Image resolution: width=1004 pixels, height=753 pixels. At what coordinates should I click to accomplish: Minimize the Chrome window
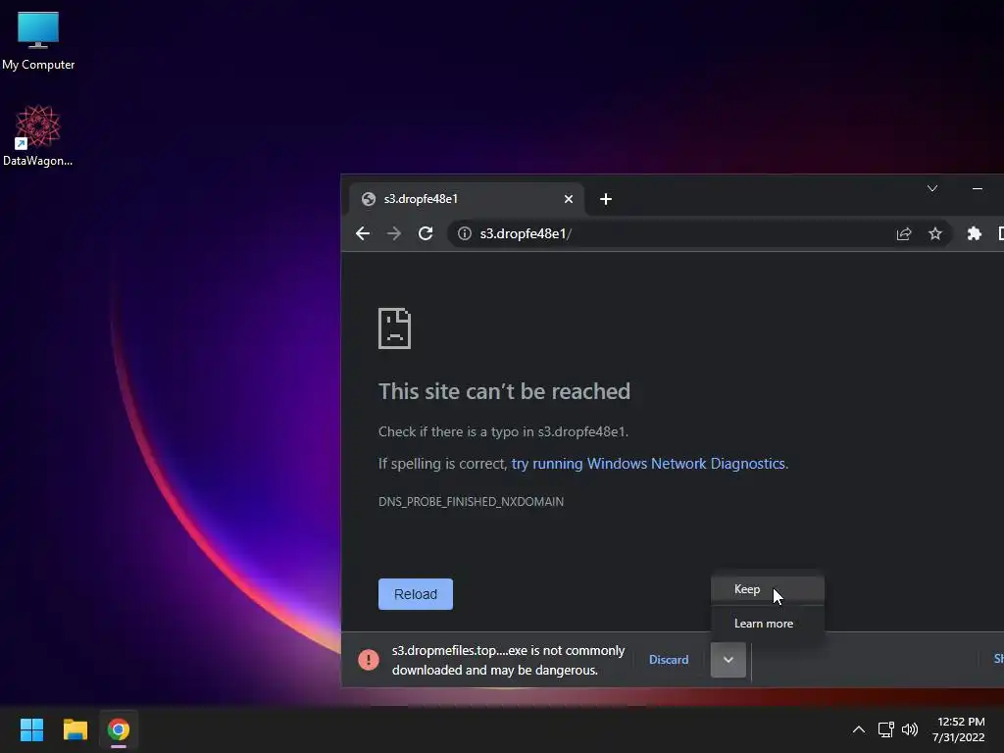(978, 188)
